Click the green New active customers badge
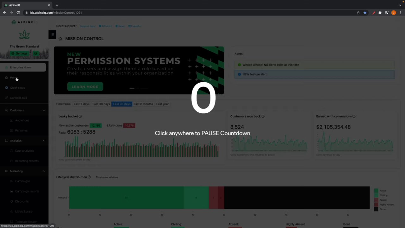Viewport: 405px width, 228px height. (x=96, y=126)
